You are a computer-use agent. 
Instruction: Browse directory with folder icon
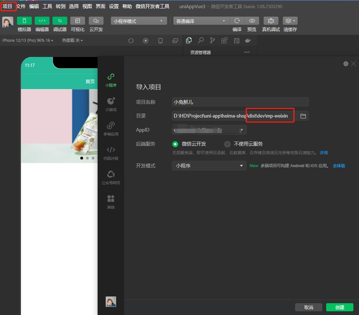(303, 116)
